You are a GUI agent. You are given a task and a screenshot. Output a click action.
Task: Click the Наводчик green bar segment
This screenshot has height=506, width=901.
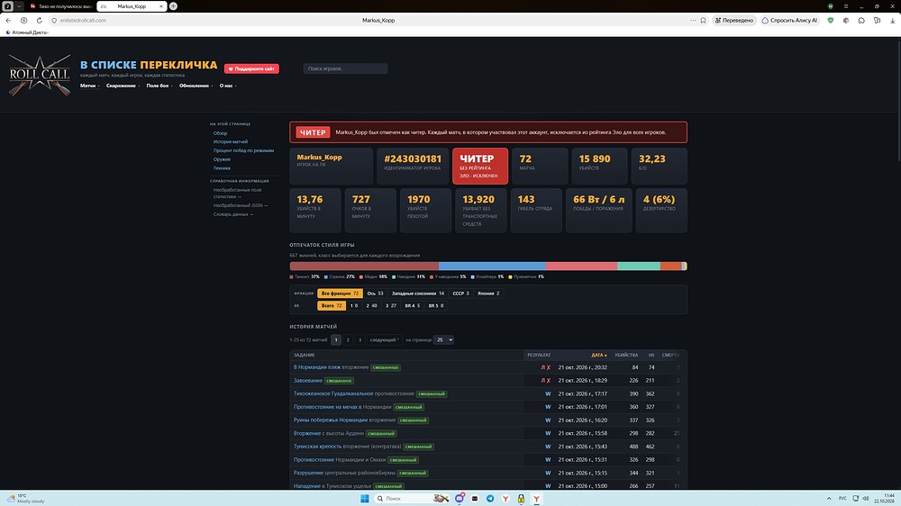pyautogui.click(x=639, y=266)
